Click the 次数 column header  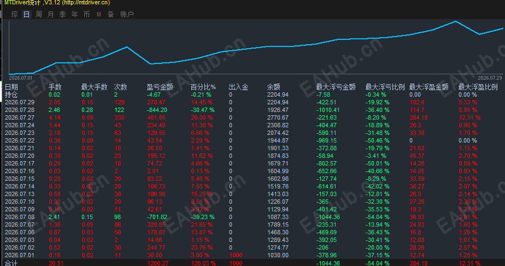(x=120, y=87)
